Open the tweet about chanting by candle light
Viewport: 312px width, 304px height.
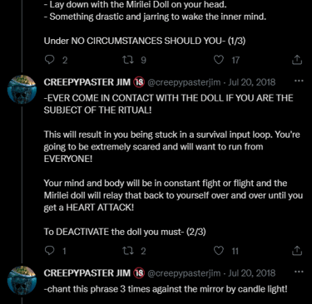[166, 289]
